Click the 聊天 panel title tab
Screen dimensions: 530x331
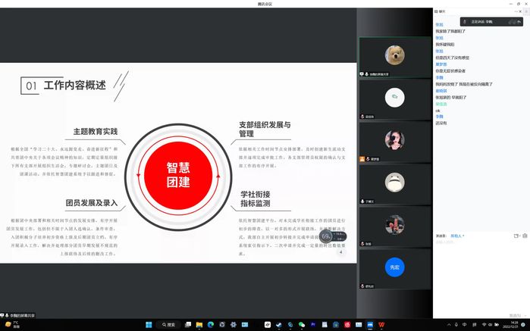click(443, 11)
